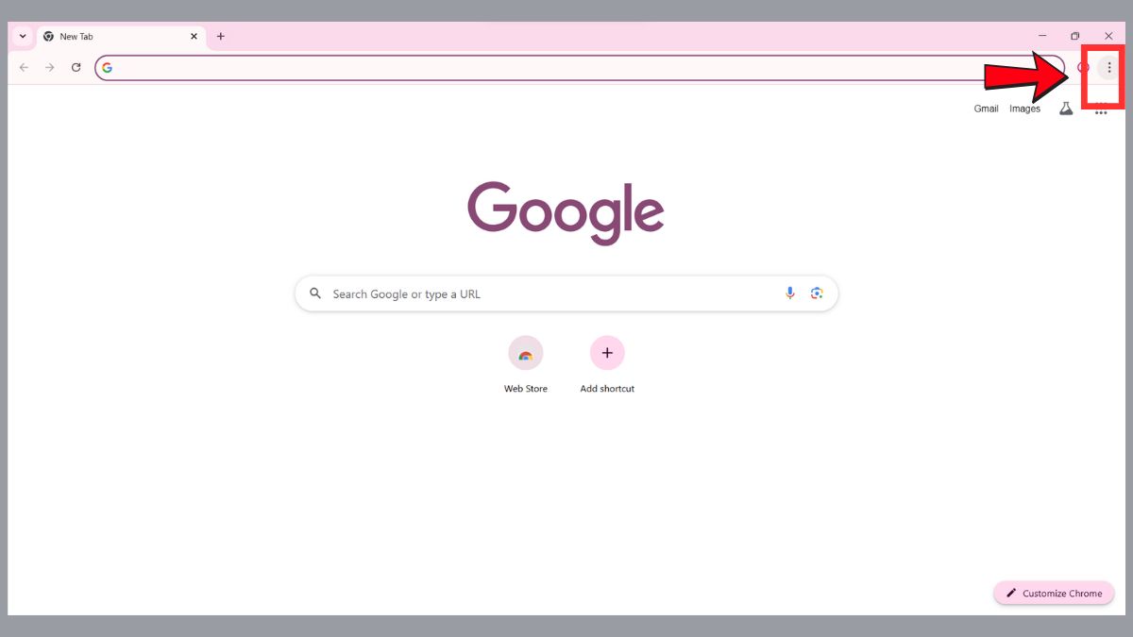
Task: Go back to the previous page
Action: point(24,67)
